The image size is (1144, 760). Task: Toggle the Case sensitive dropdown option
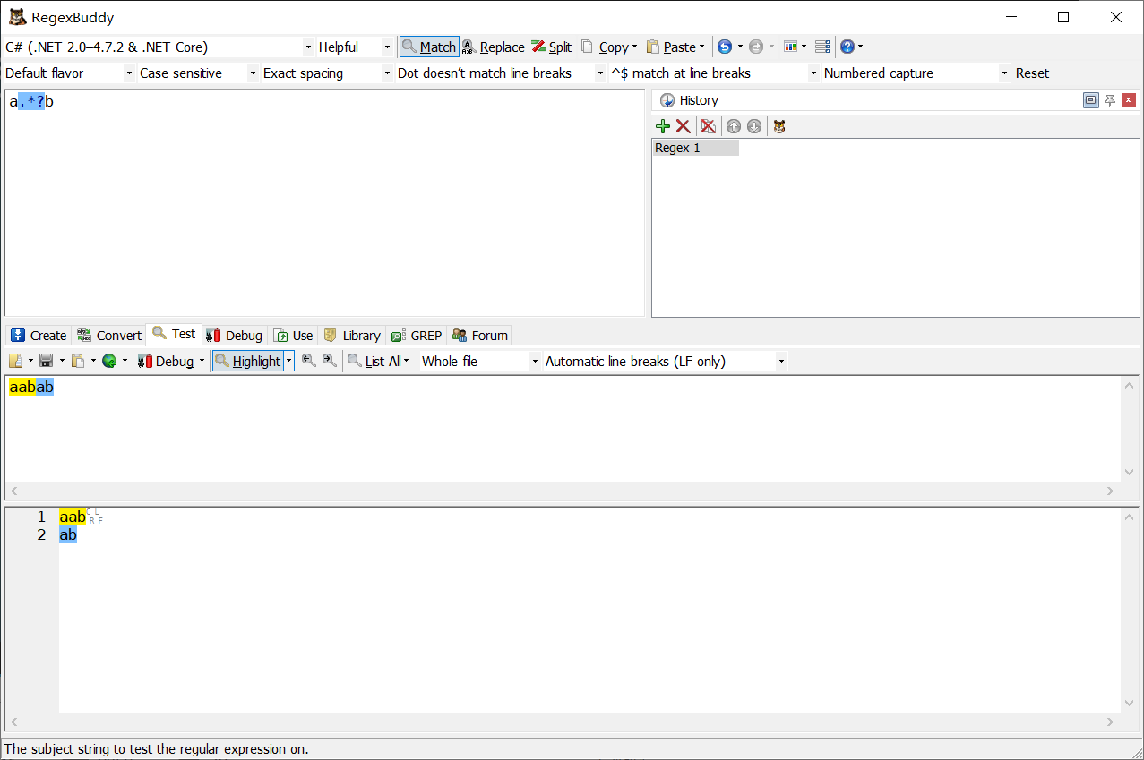(254, 73)
